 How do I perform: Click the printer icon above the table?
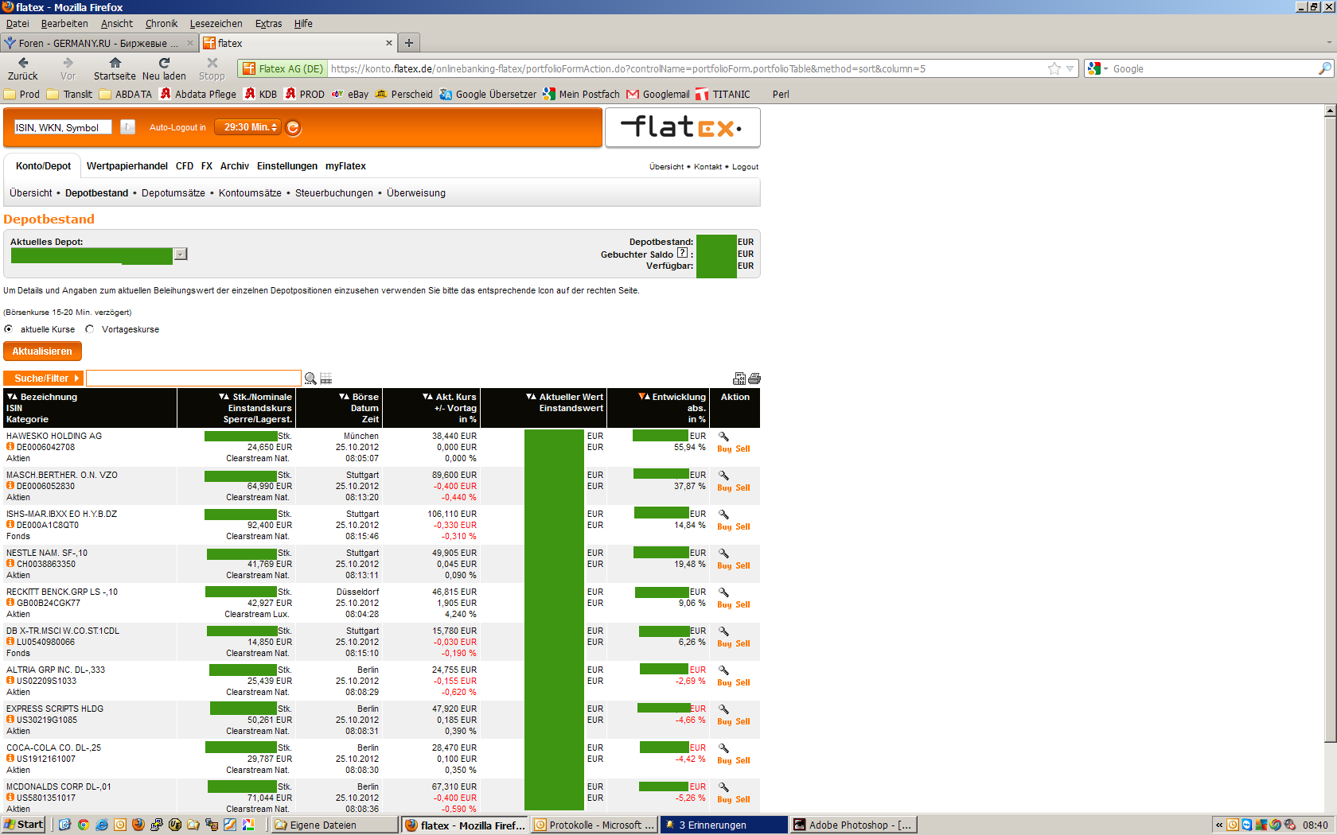coord(754,379)
